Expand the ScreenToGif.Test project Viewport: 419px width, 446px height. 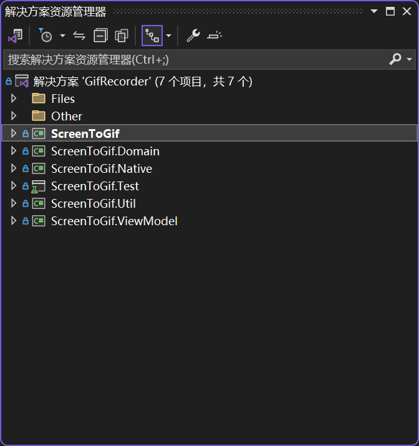13,186
